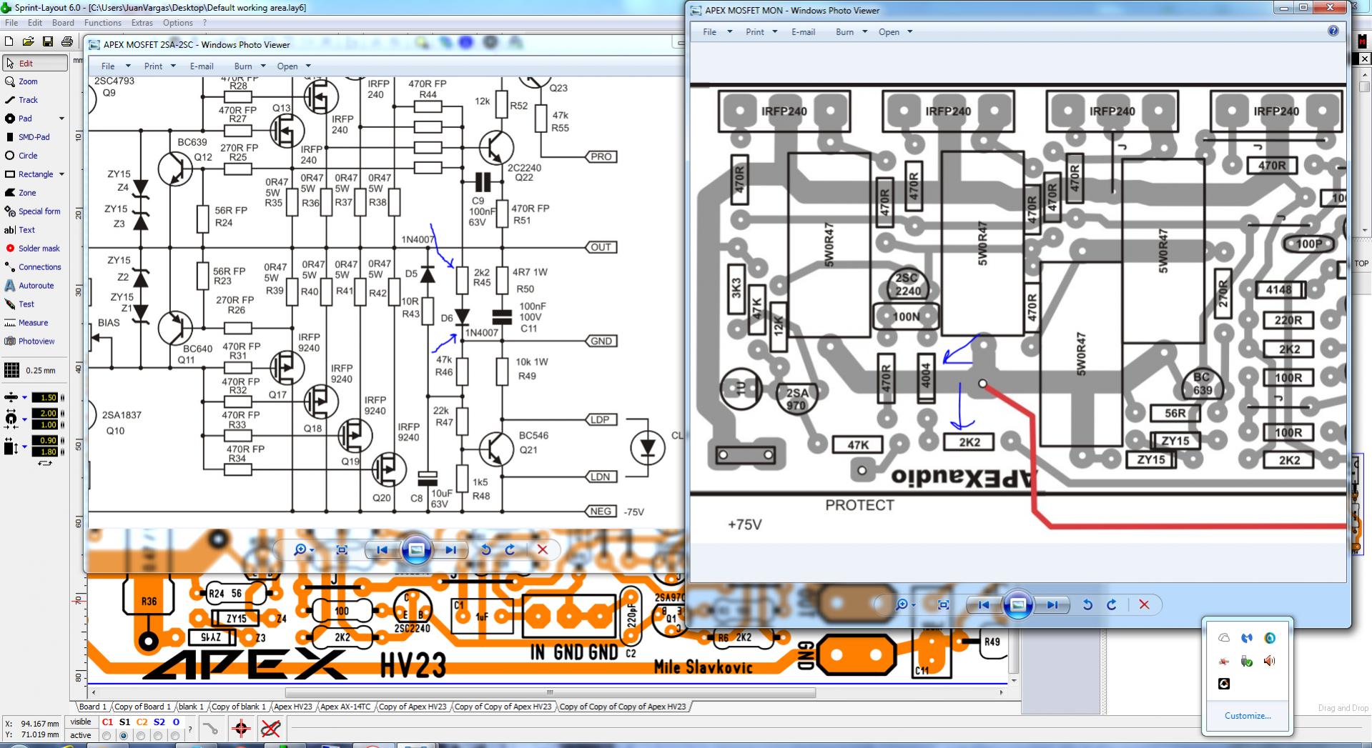Click the Open file folder icon in Sprint-Layout
Viewport: 1372px width, 748px height.
click(28, 42)
